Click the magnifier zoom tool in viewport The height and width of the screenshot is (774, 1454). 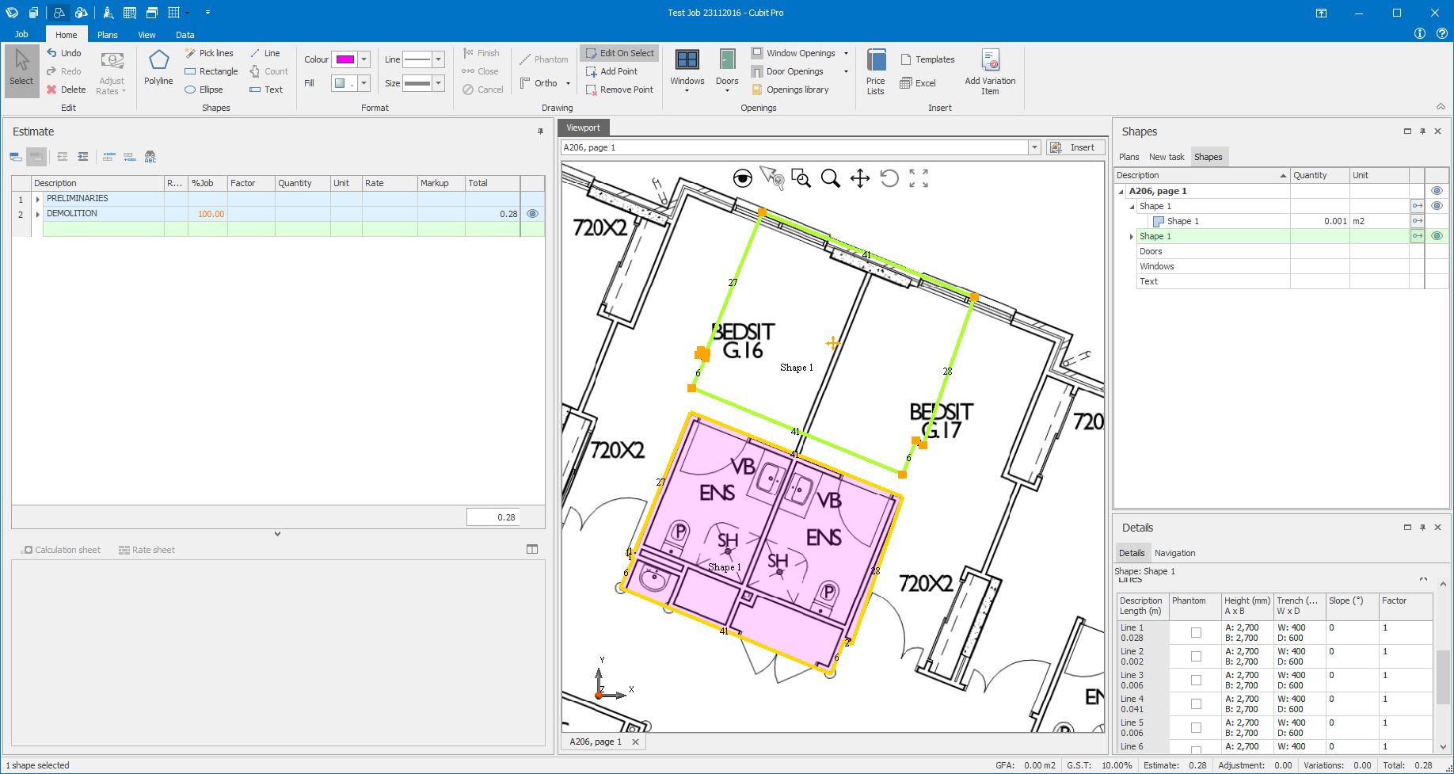coord(830,178)
